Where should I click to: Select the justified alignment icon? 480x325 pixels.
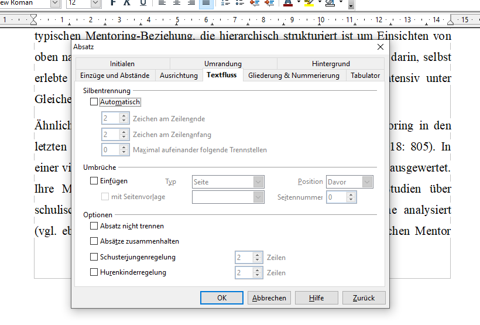coord(206,3)
